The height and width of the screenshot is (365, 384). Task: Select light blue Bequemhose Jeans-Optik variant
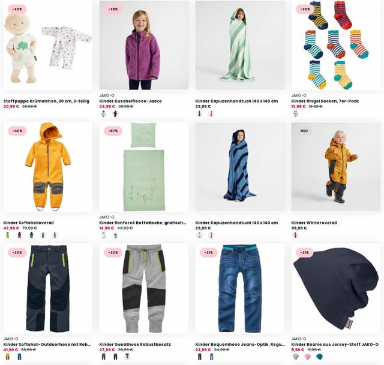[x=211, y=357]
